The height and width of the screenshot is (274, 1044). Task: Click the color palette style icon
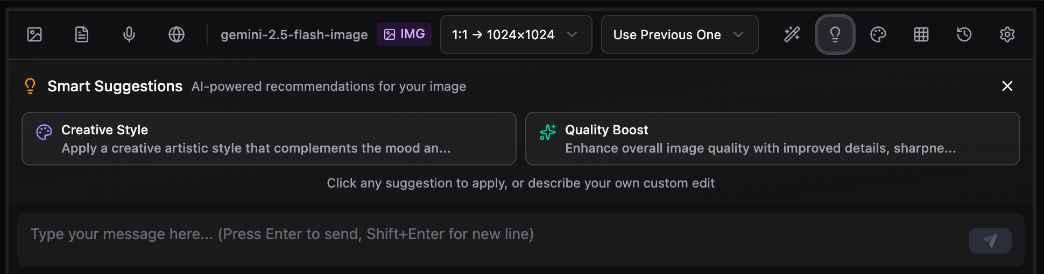click(878, 35)
